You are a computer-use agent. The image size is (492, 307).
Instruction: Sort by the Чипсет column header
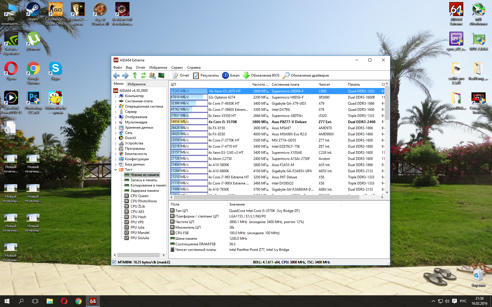point(331,84)
